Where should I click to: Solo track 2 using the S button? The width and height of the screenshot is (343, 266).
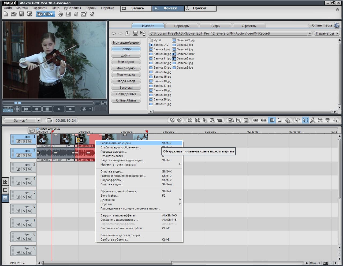click(24, 155)
